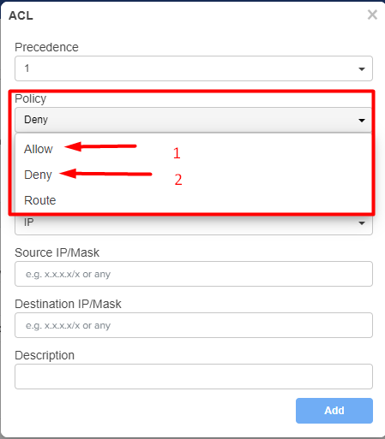Click the caret arrow on the Policy select
This screenshot has width=385, height=439.
[x=362, y=121]
